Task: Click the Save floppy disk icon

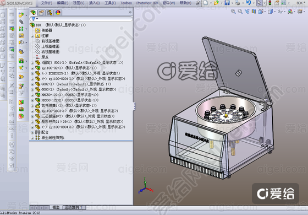Action: (x=227, y=3)
